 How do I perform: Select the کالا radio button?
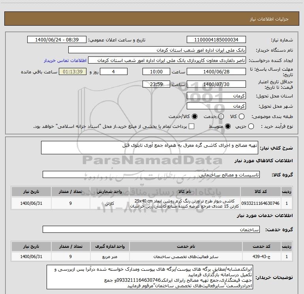[x=242, y=116]
